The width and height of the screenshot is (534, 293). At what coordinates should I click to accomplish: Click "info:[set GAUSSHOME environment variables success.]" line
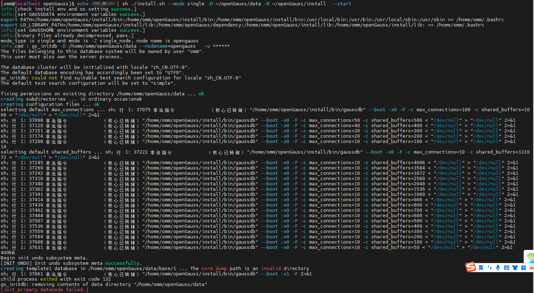point(73,30)
